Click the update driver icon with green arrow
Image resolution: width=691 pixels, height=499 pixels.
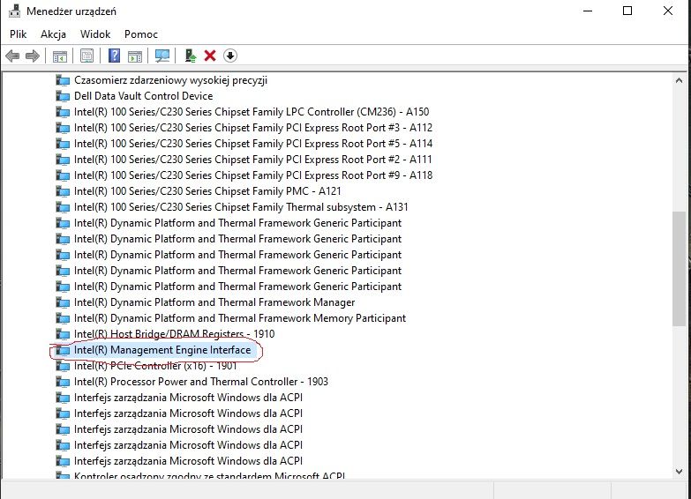coord(190,56)
